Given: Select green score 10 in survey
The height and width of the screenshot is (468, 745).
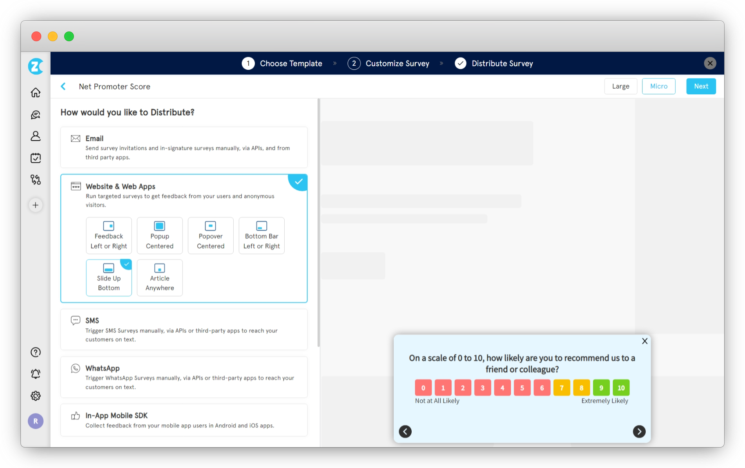Looking at the screenshot, I should (x=621, y=388).
